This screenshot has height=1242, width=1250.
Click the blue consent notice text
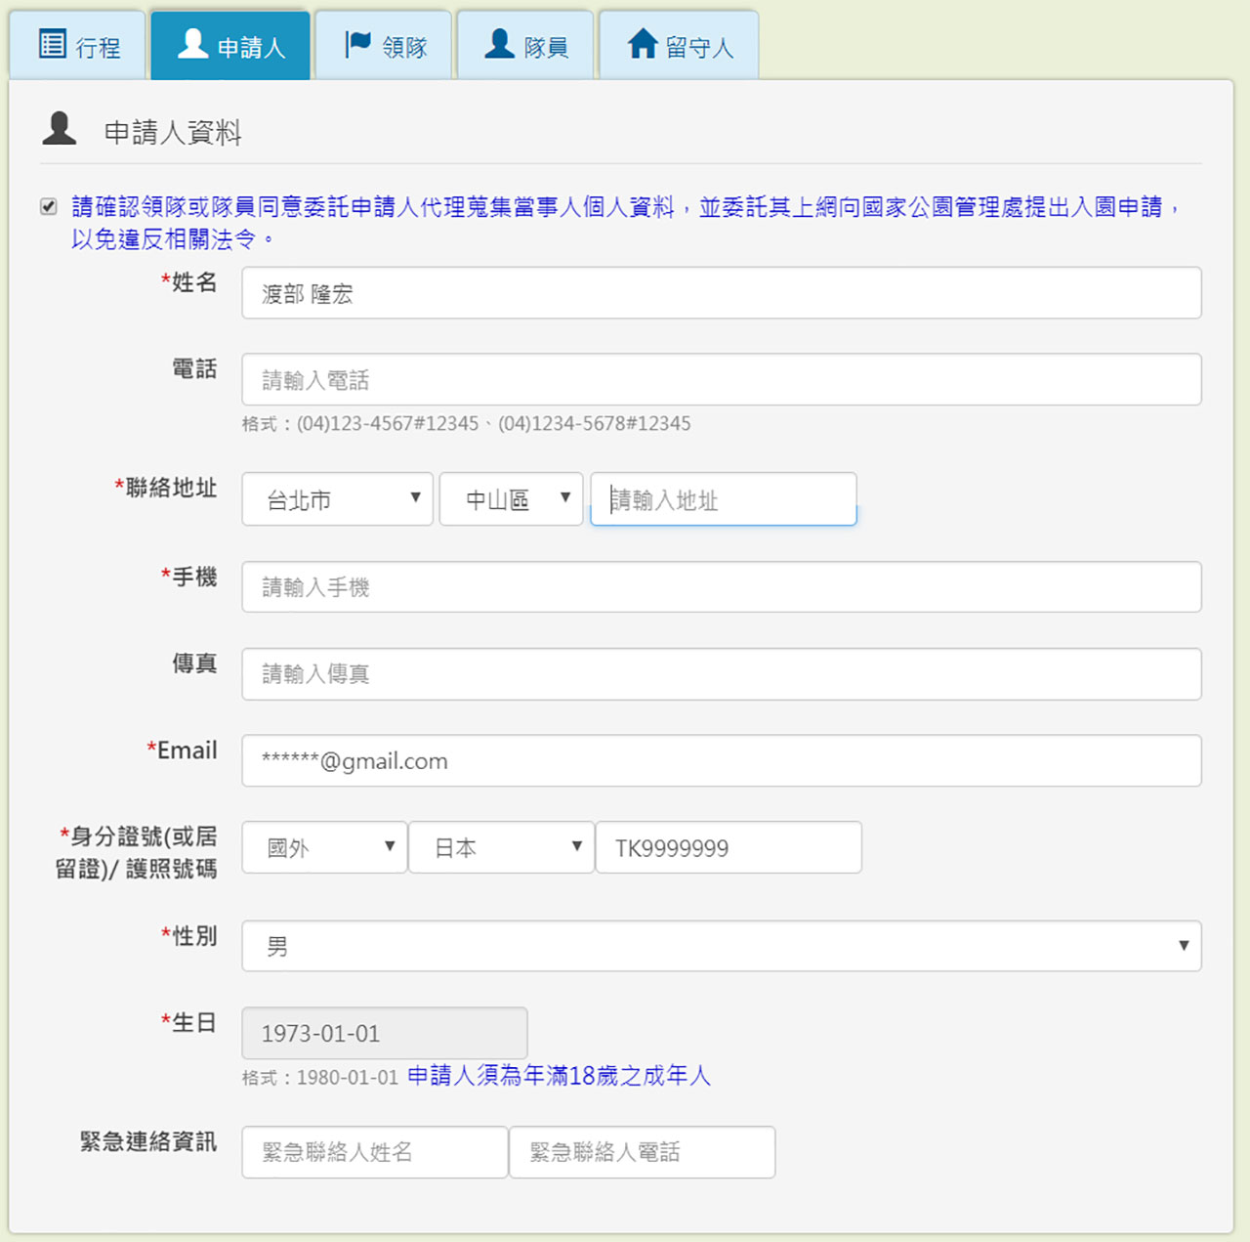click(x=625, y=207)
